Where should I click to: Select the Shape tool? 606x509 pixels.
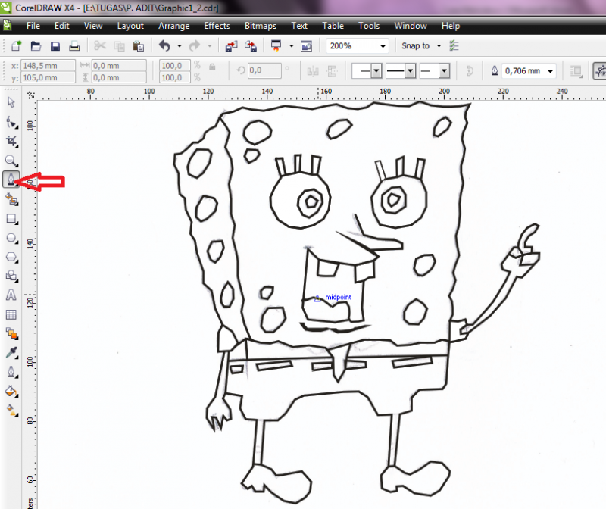(x=11, y=122)
